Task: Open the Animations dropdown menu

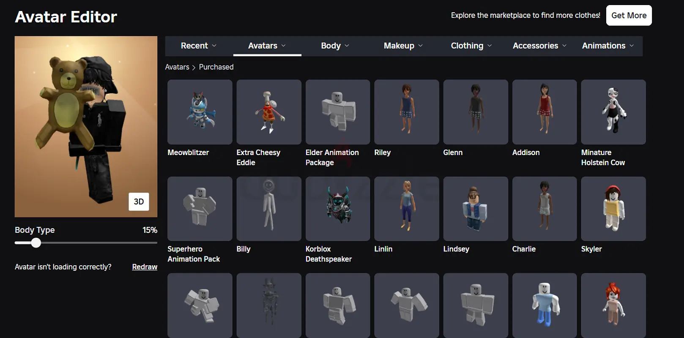Action: pyautogui.click(x=607, y=46)
